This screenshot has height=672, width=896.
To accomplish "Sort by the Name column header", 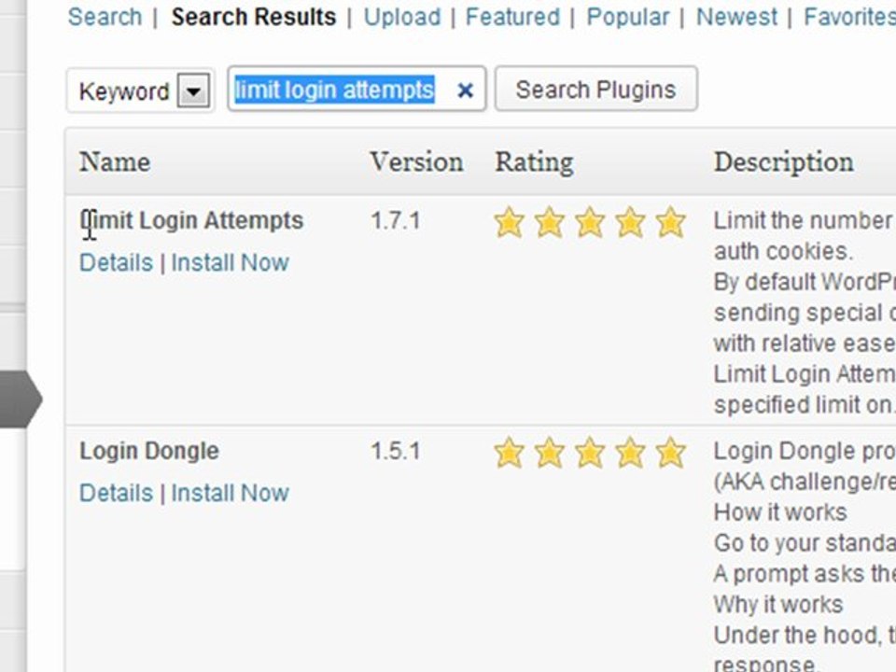I will pos(115,162).
